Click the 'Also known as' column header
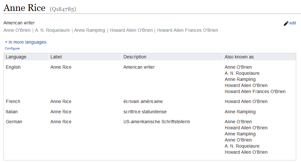This screenshot has height=163, width=301. [x=239, y=57]
